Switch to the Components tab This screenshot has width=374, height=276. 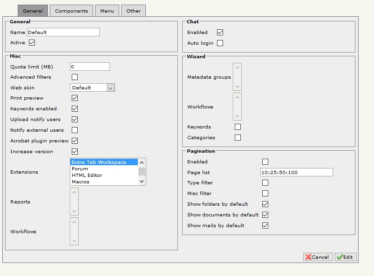click(71, 11)
